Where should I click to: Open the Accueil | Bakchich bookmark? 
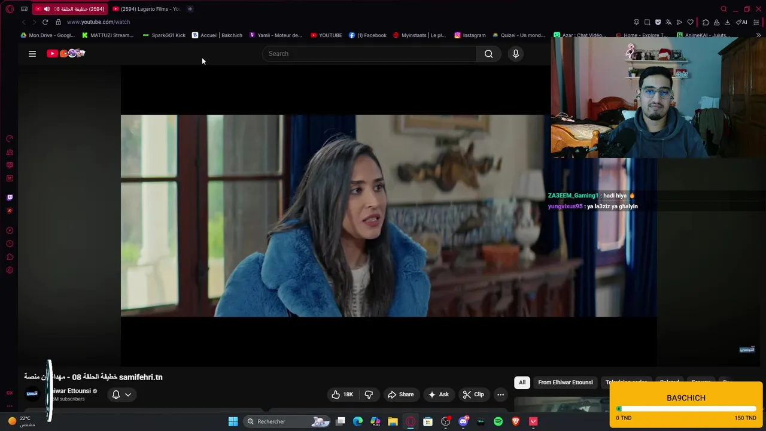(x=217, y=35)
